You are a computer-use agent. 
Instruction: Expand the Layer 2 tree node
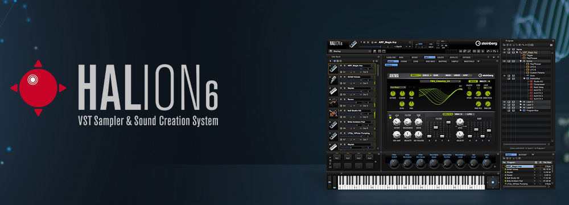coord(521,102)
